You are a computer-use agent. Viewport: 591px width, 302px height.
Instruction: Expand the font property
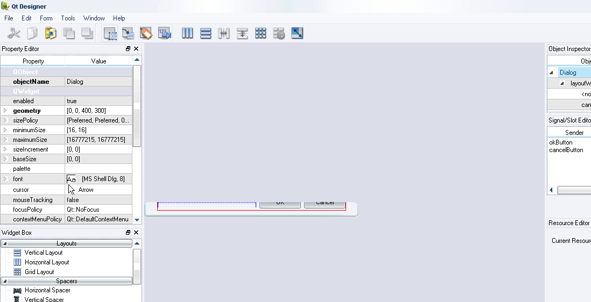[x=5, y=178]
